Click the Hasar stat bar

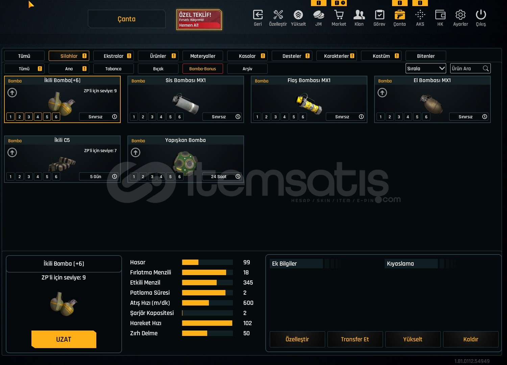pos(207,262)
